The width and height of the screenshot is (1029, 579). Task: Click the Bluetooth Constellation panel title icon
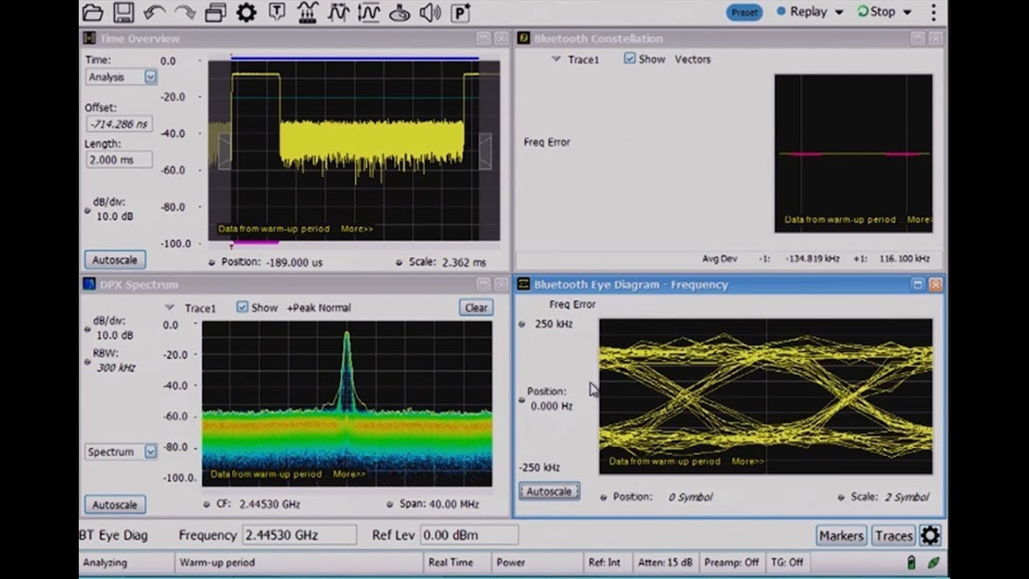click(x=523, y=39)
